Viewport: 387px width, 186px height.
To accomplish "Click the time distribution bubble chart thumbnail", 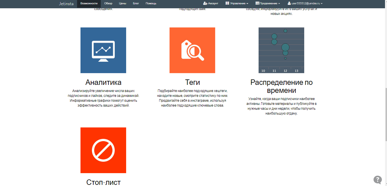I will tap(281, 50).
